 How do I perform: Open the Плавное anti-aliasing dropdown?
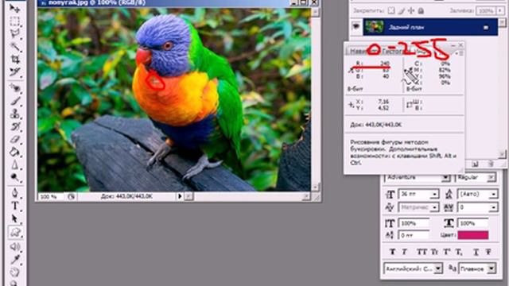[x=492, y=269]
